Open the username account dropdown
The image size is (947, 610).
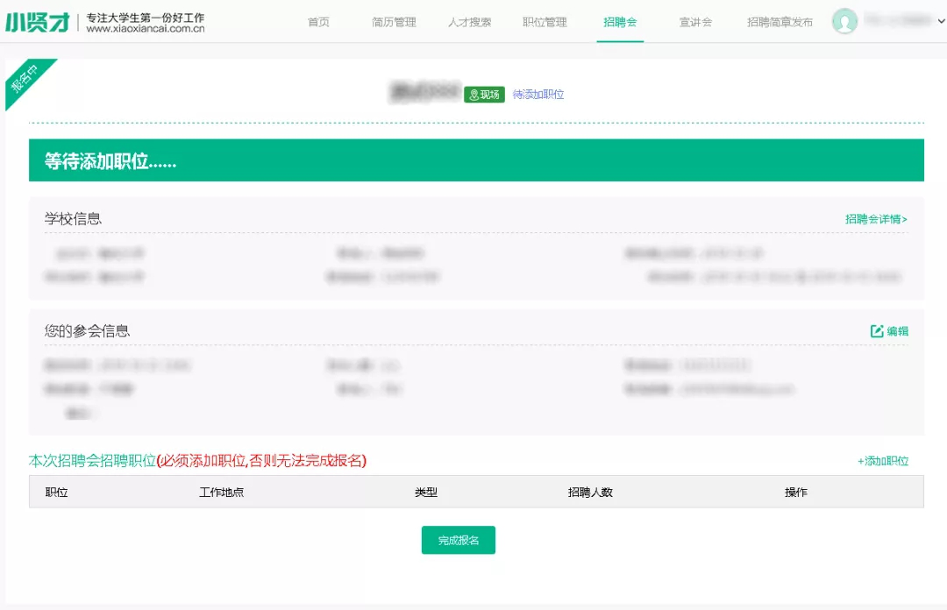tap(900, 19)
